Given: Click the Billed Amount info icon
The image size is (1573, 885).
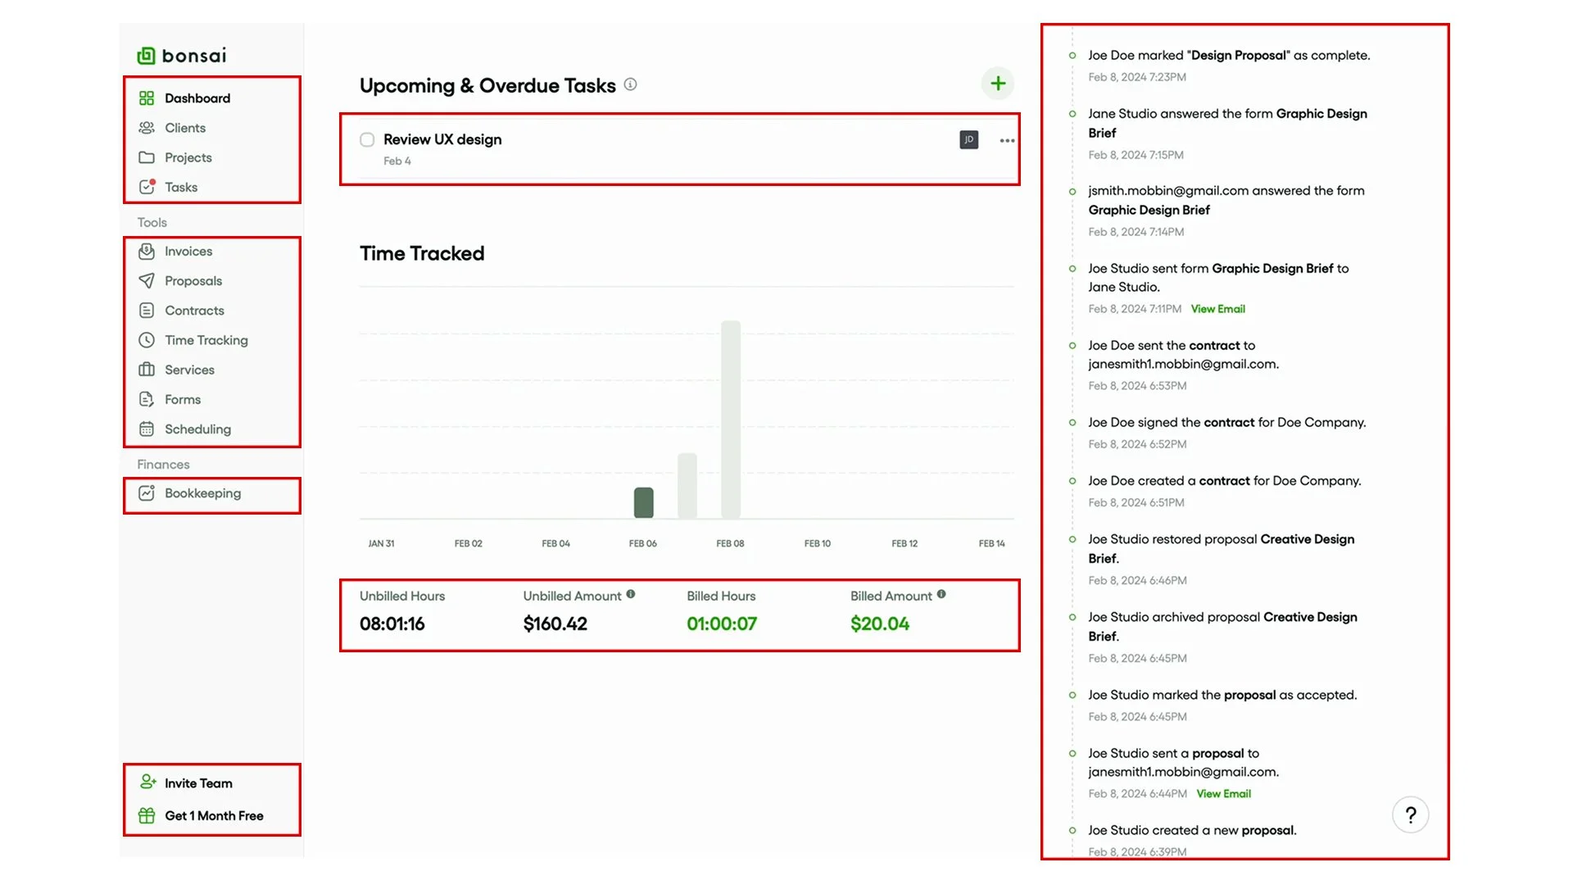Looking at the screenshot, I should (941, 595).
